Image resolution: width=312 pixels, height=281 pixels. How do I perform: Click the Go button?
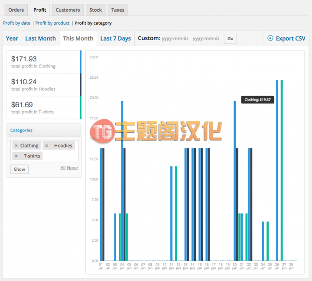pos(230,39)
